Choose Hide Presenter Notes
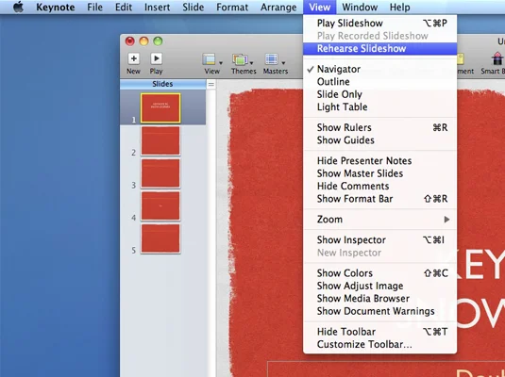Screen dimensions: 505x377 pos(380,161)
